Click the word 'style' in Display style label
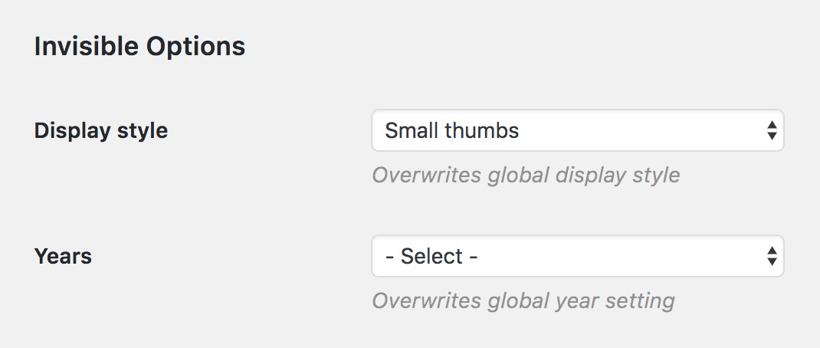Image resolution: width=820 pixels, height=348 pixels. [x=142, y=131]
